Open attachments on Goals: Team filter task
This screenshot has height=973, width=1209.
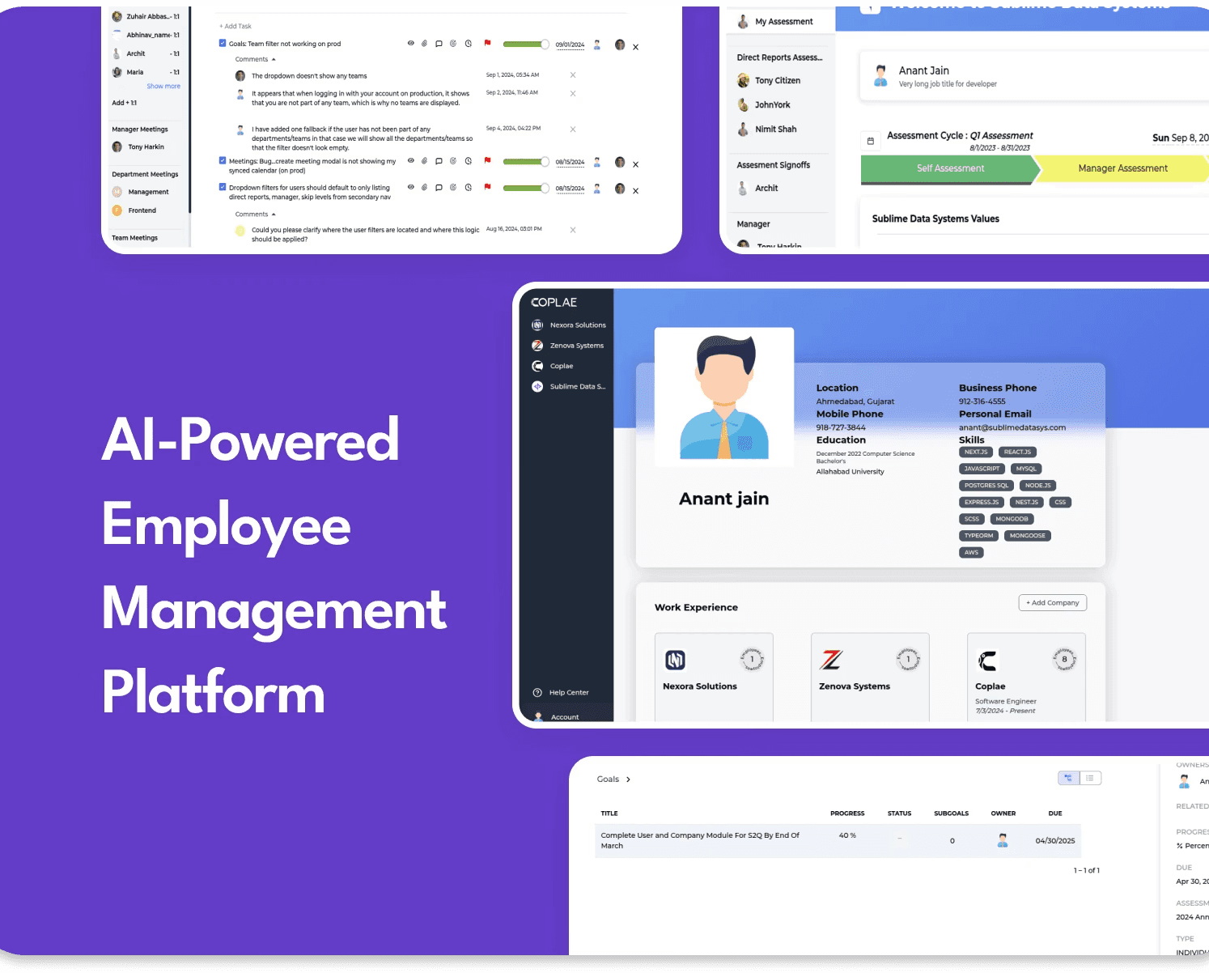point(424,44)
